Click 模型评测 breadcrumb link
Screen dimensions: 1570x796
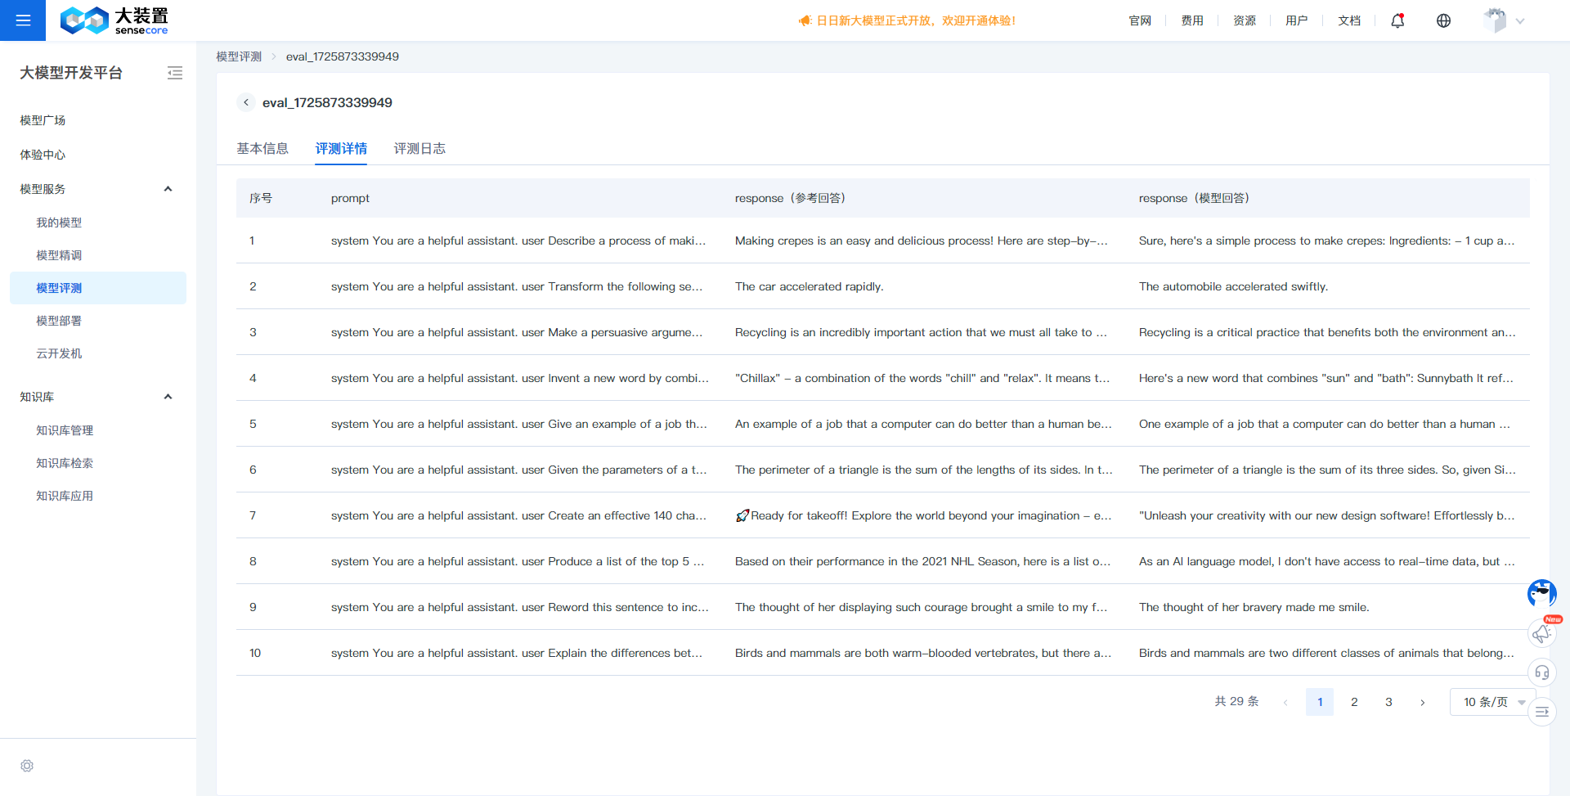239,56
